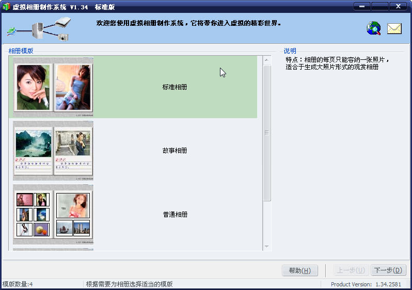The image size is (412, 290).
Task: Click the 模版数量:4 status text
Action: (x=18, y=284)
